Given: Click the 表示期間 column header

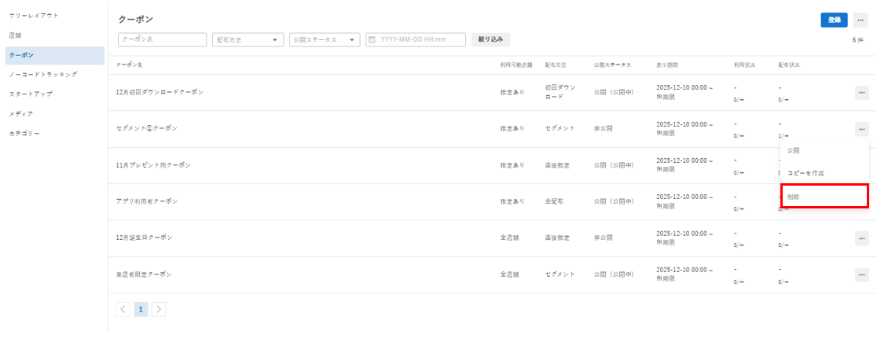Looking at the screenshot, I should click(x=667, y=65).
